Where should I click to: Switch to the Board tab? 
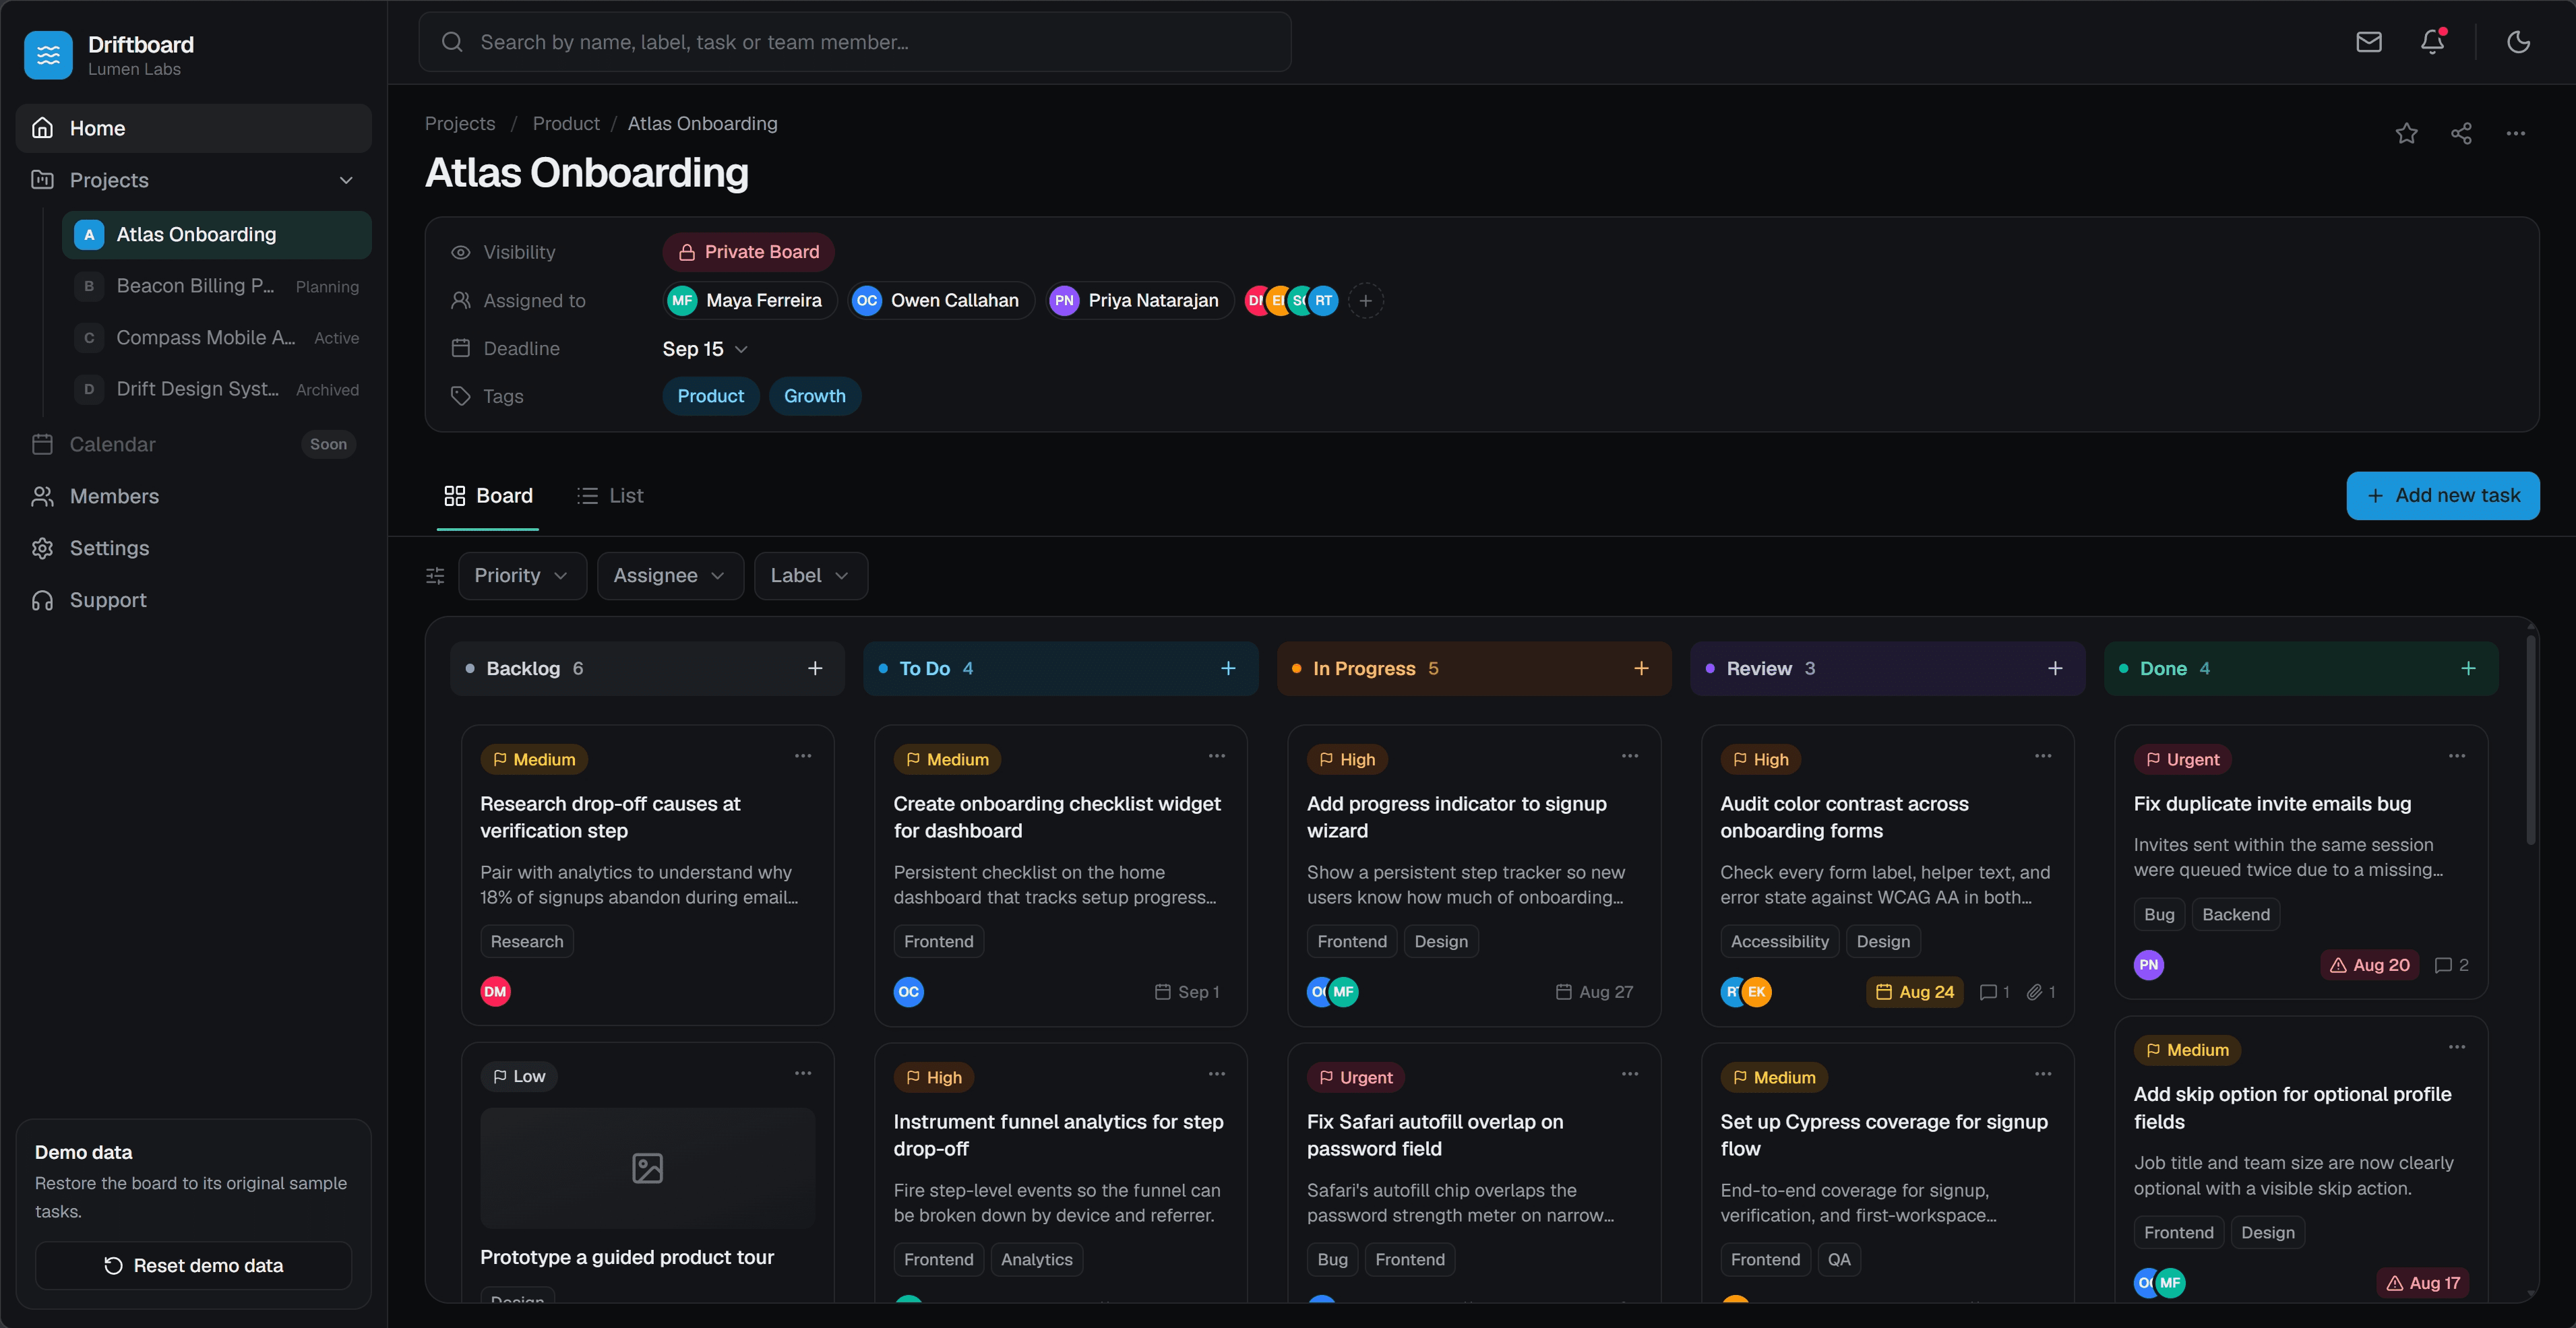click(488, 496)
